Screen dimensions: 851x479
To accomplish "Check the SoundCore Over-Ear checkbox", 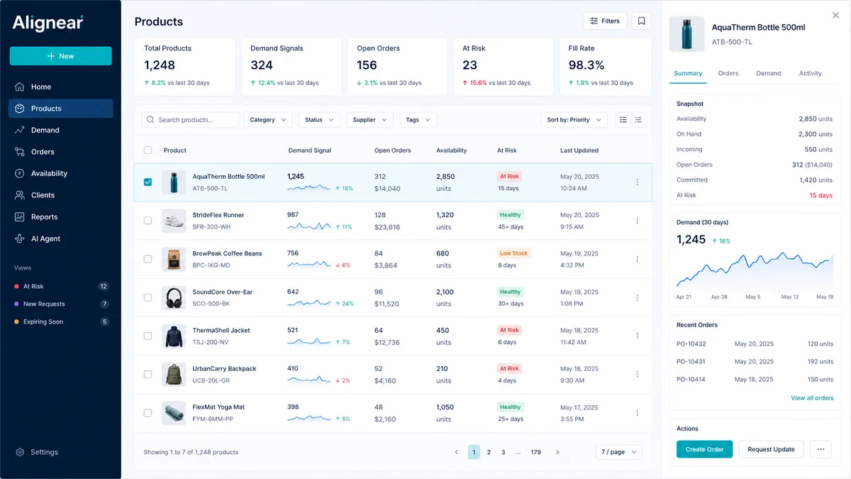I will point(148,298).
